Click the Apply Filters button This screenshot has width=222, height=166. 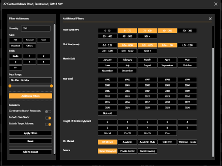tap(30, 133)
